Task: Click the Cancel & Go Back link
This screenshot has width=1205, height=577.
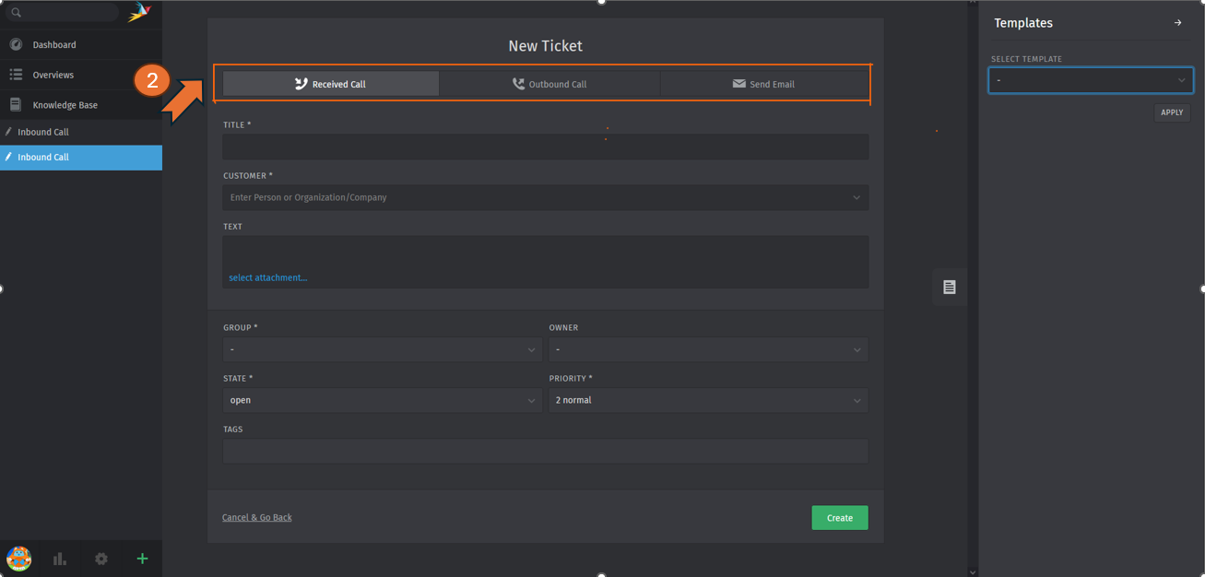Action: pyautogui.click(x=256, y=518)
